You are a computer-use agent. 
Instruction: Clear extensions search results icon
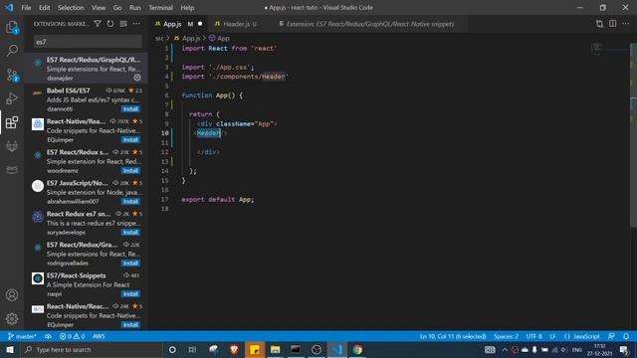pos(123,24)
